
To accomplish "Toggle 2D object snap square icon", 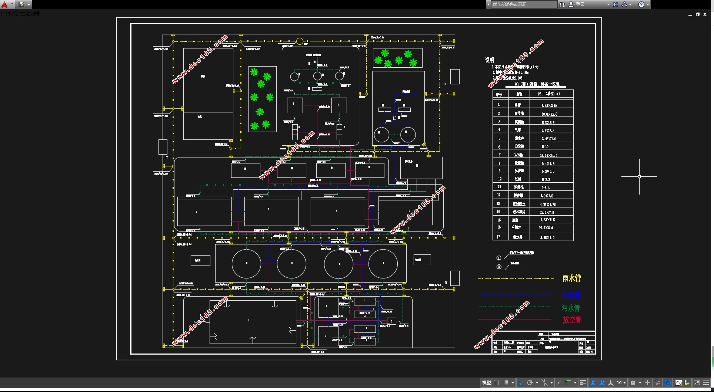I will pyautogui.click(x=568, y=383).
